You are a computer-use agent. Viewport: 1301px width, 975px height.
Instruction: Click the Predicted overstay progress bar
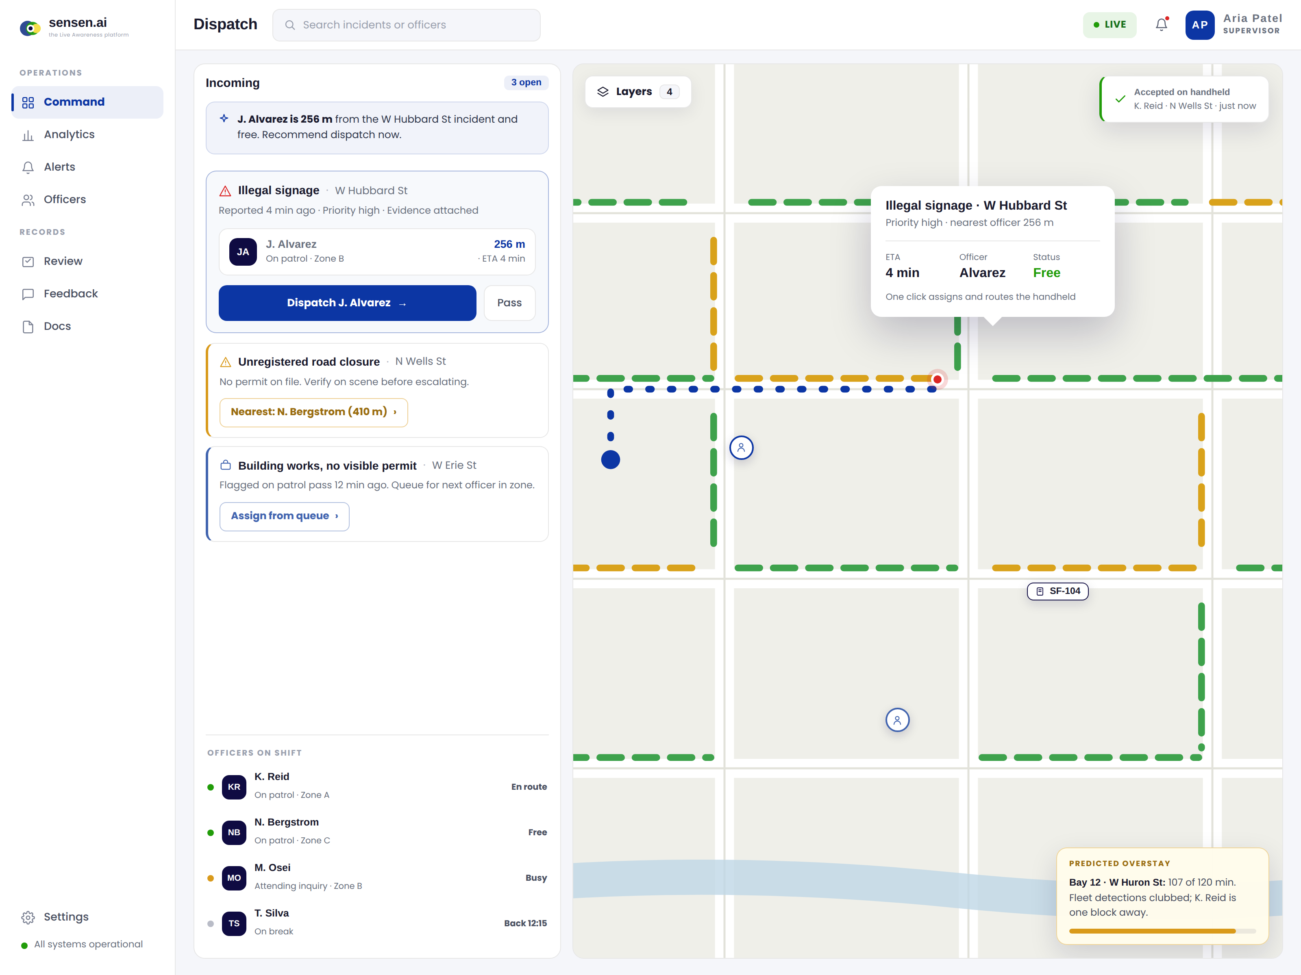(x=1162, y=931)
